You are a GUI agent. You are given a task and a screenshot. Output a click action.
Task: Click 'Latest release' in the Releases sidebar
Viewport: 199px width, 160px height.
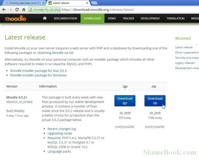click(184, 47)
